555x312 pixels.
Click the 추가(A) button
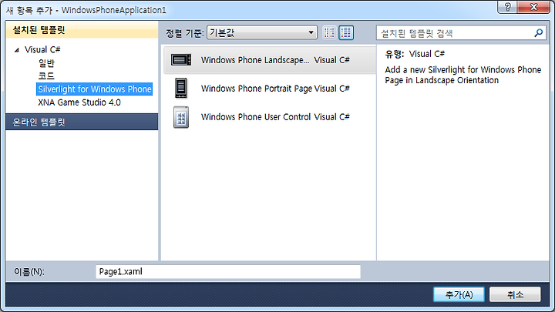tap(459, 294)
